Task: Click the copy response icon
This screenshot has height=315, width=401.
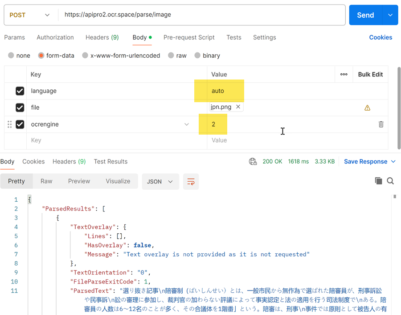Action: pyautogui.click(x=378, y=181)
